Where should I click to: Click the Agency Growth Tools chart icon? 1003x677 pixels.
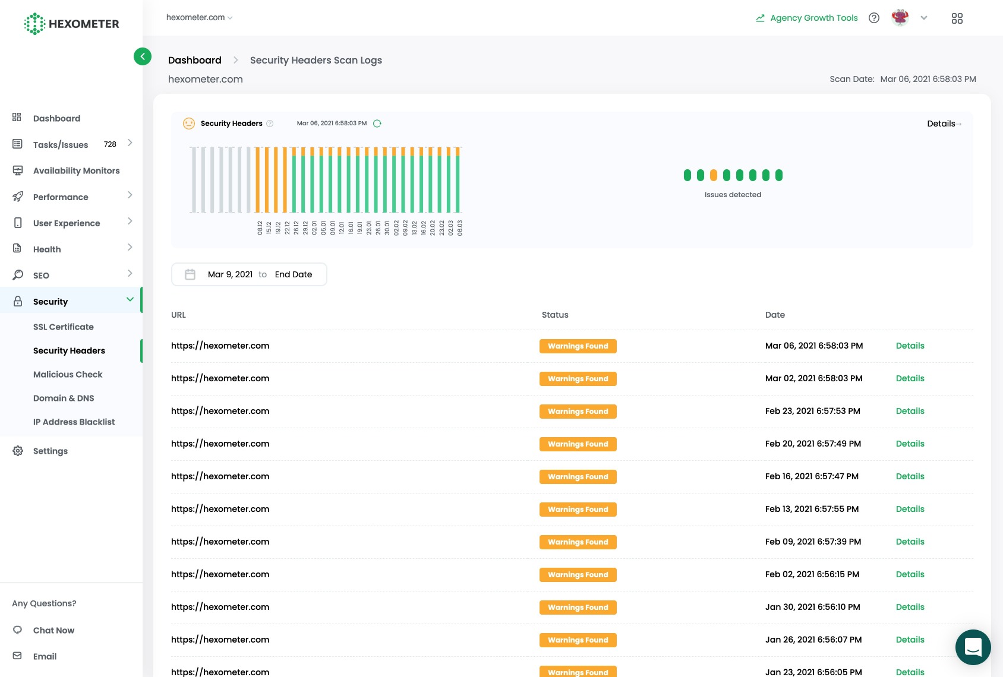[760, 18]
